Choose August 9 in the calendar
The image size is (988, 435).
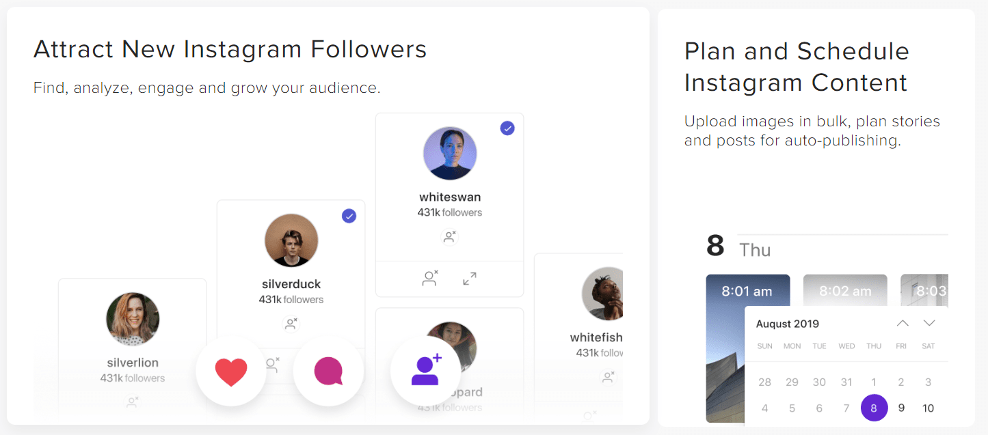point(901,408)
